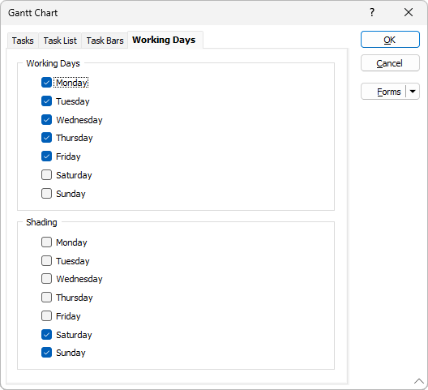Uncheck Friday in Working Days

[47, 156]
